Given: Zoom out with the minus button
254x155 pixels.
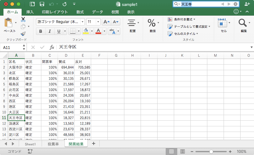Looking at the screenshot, I should pos(192,152).
